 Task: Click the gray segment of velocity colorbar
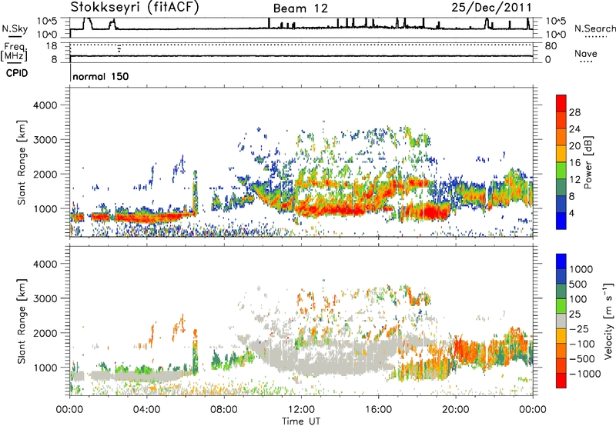[561, 321]
